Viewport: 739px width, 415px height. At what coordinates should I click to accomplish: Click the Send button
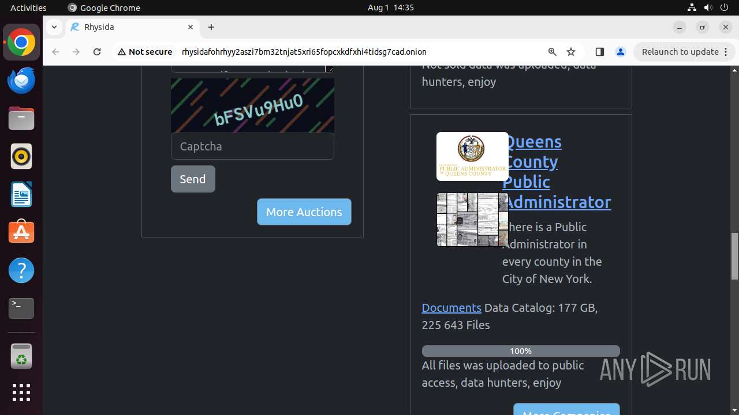193,179
